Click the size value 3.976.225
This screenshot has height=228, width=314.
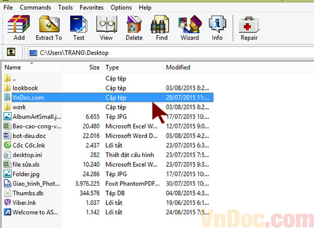[x=87, y=184]
